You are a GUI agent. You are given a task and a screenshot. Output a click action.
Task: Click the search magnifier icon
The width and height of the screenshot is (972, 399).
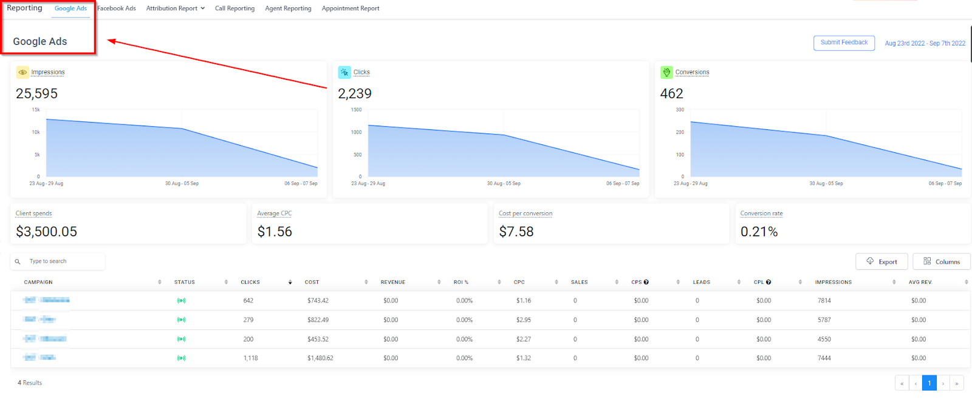(x=18, y=261)
